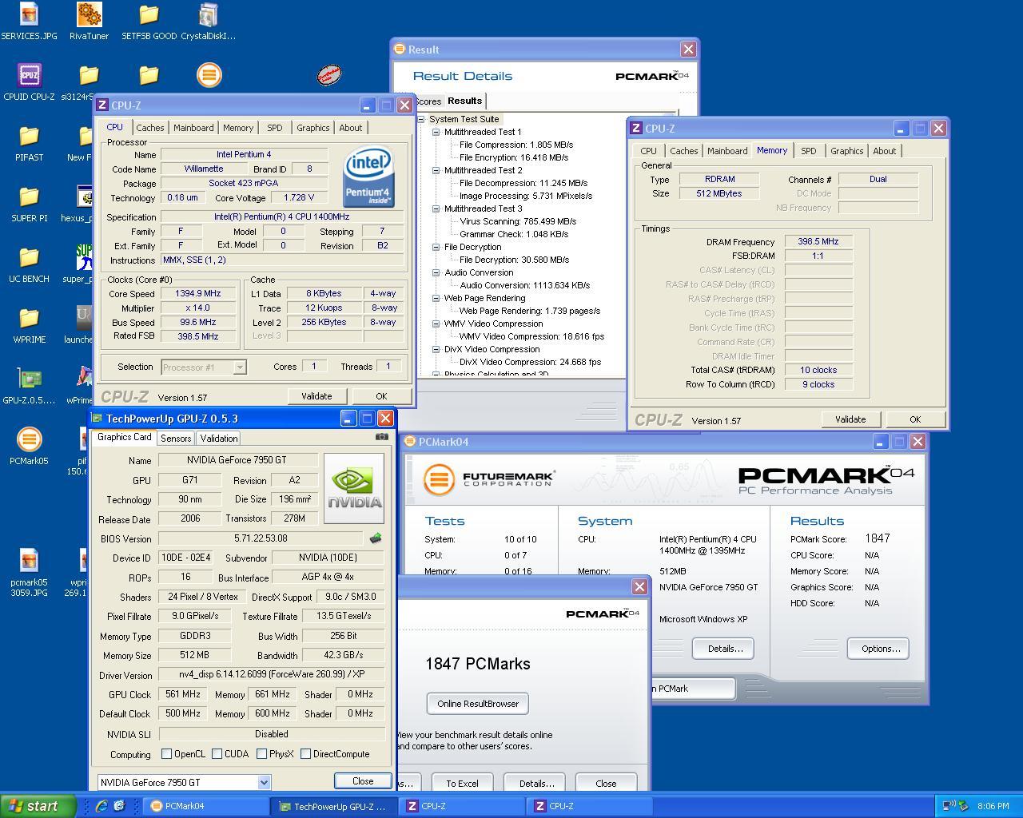Open the UC BENCH folder
1023x818 pixels.
pos(29,264)
